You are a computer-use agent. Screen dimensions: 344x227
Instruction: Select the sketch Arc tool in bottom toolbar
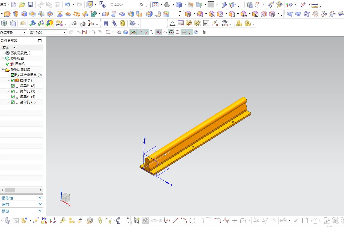click(184, 220)
